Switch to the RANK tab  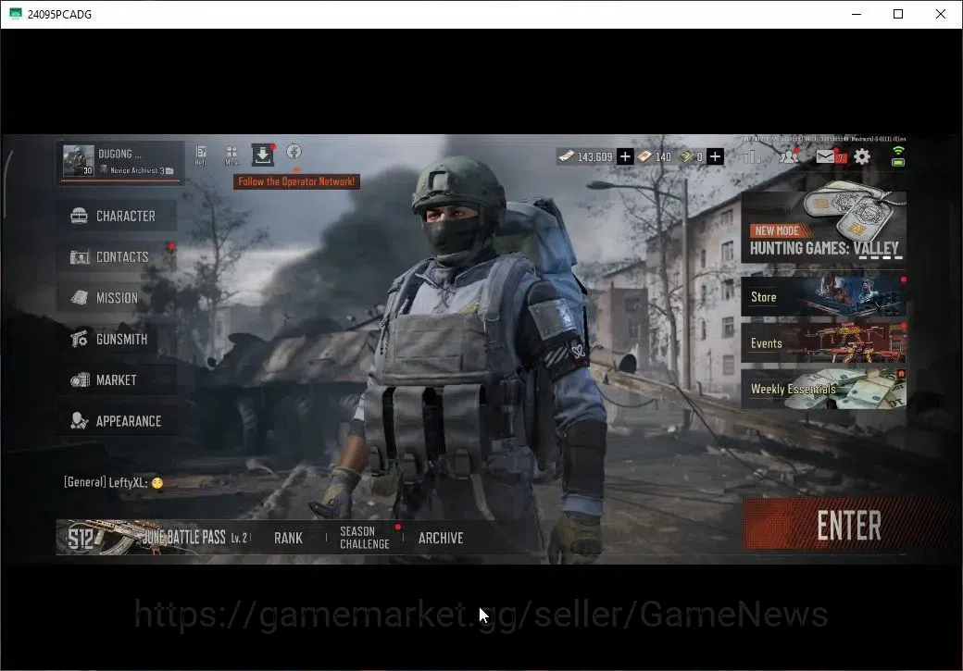click(x=288, y=538)
